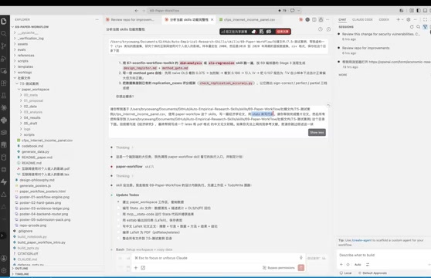Expand the references folder

25,56
